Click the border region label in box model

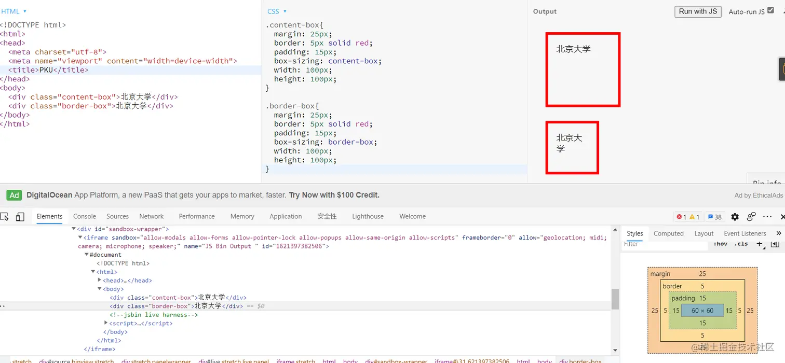pyautogui.click(x=672, y=286)
